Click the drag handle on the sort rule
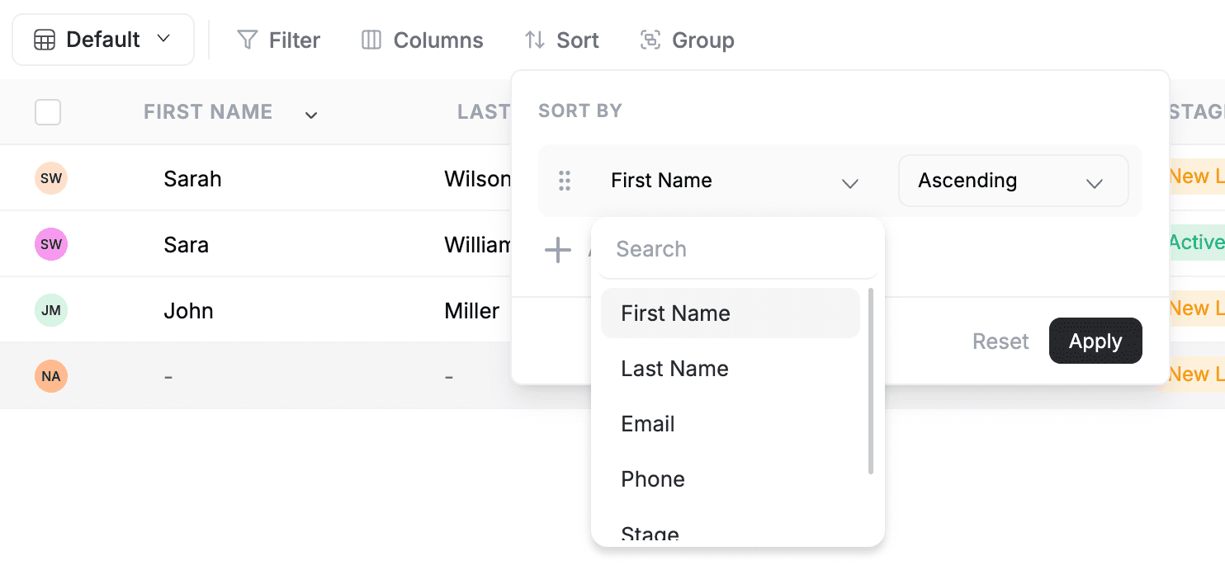The image size is (1225, 584). [565, 181]
